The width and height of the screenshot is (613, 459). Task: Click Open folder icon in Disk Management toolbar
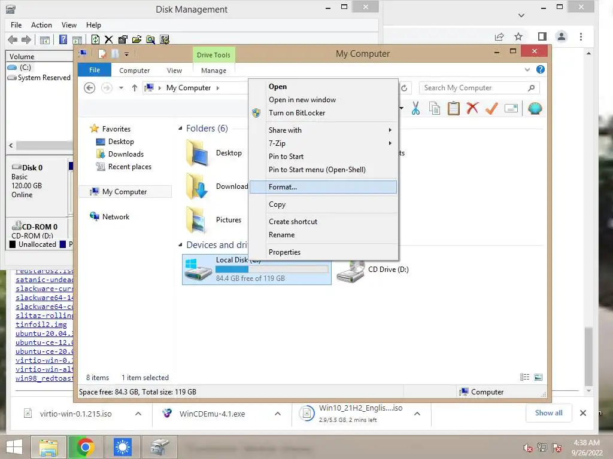[136, 39]
